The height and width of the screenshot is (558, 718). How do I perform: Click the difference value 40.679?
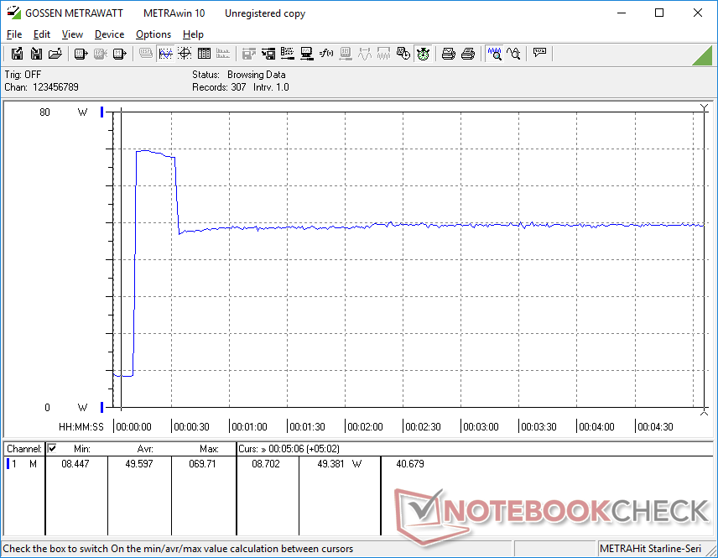point(410,464)
